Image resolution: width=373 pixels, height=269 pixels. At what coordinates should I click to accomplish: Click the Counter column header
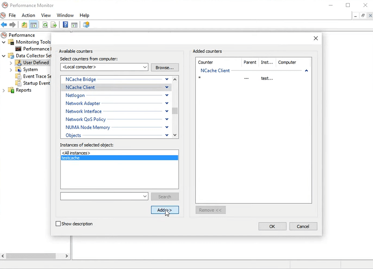[219, 62]
